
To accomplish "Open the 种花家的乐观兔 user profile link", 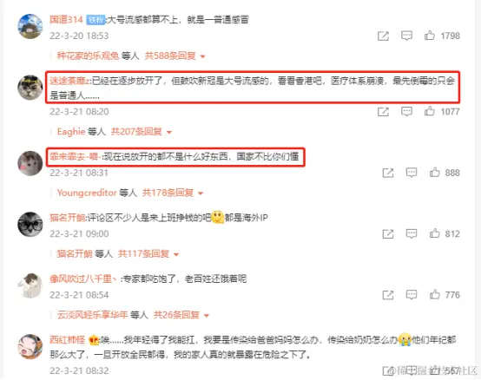I will 88,56.
